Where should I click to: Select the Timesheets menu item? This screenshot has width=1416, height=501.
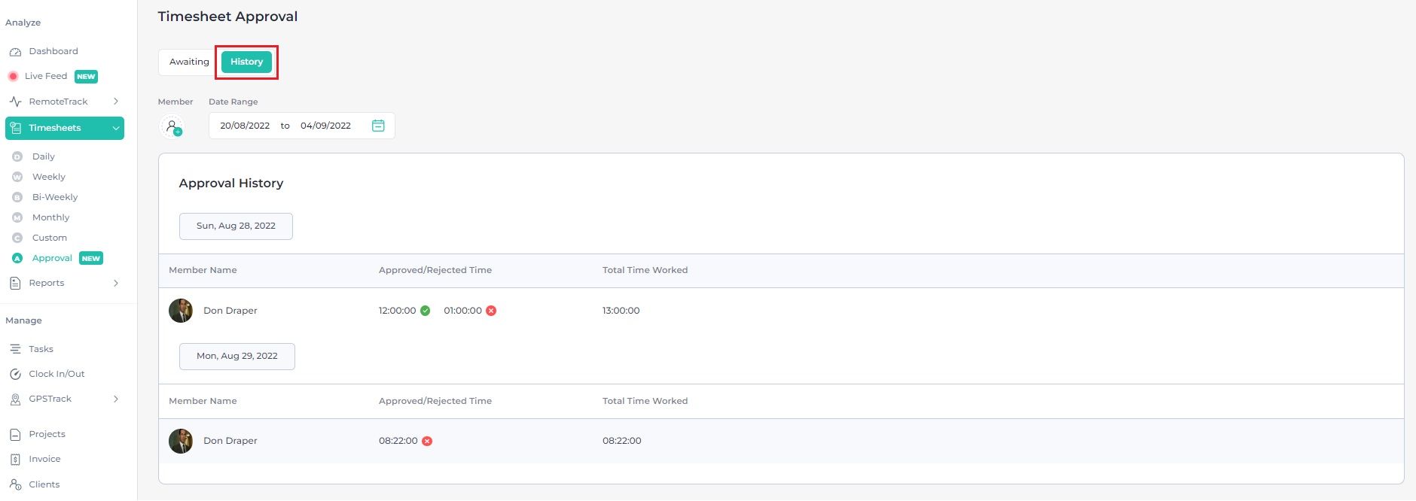click(x=65, y=128)
